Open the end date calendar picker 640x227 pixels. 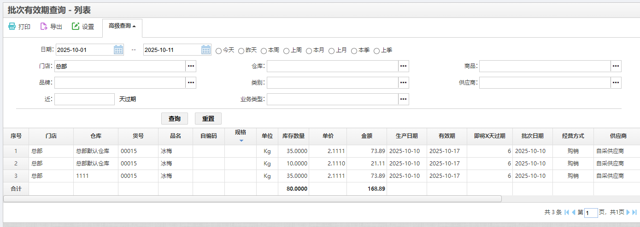206,50
